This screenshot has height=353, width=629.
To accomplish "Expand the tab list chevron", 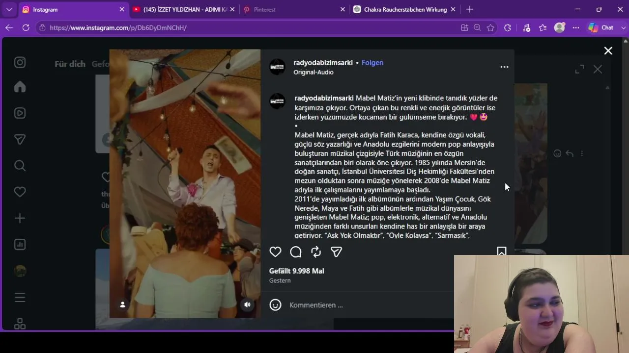I will (9, 9).
